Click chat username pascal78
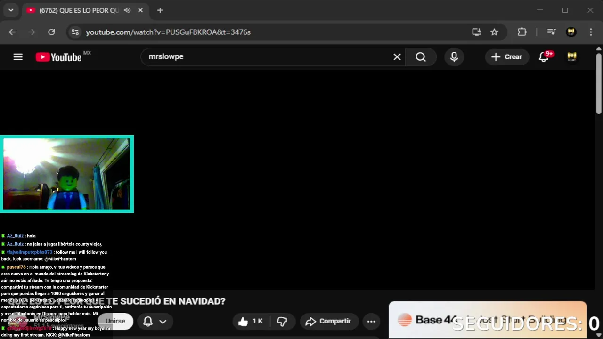Viewport: 603px width, 339px height. (16, 267)
